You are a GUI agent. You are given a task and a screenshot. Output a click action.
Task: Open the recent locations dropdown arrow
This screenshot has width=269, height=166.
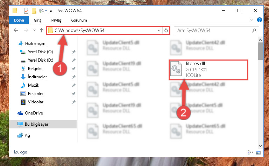(34, 30)
